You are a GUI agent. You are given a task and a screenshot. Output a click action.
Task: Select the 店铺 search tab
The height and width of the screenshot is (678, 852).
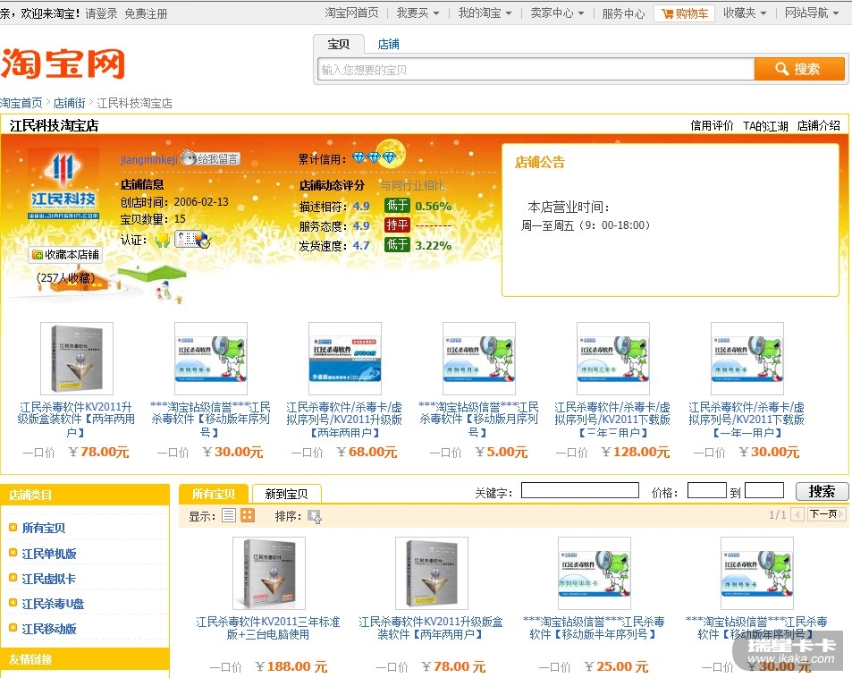(389, 44)
